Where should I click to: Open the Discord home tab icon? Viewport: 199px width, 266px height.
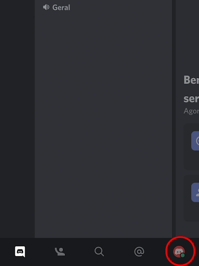[20, 252]
